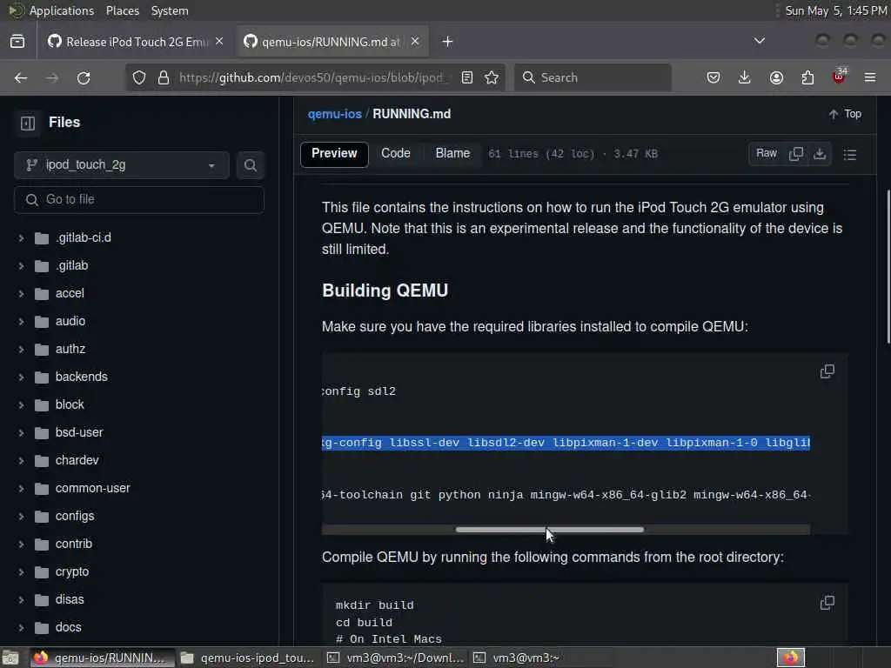Switch to the Code view tab

point(396,153)
